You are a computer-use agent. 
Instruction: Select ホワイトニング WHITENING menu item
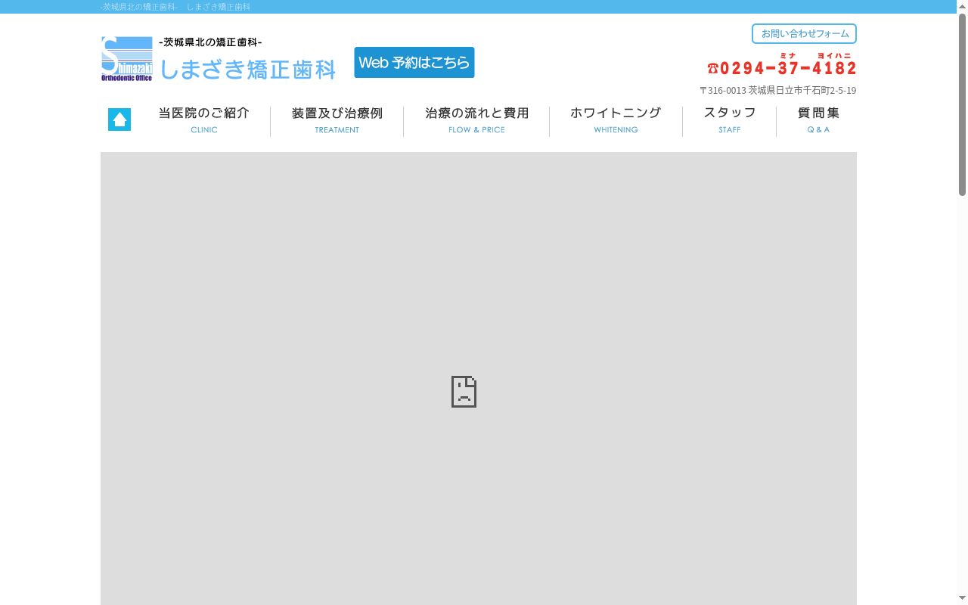[616, 120]
